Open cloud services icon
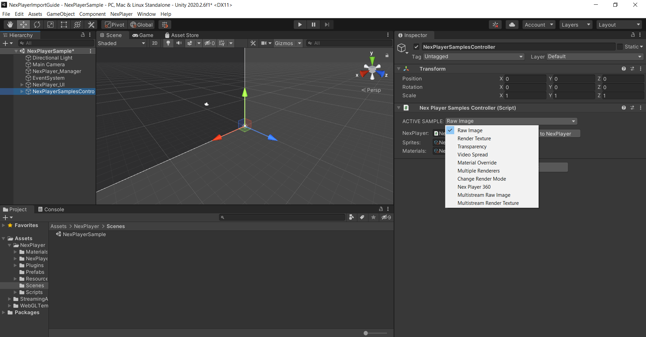Image resolution: width=646 pixels, height=337 pixels. coord(512,25)
